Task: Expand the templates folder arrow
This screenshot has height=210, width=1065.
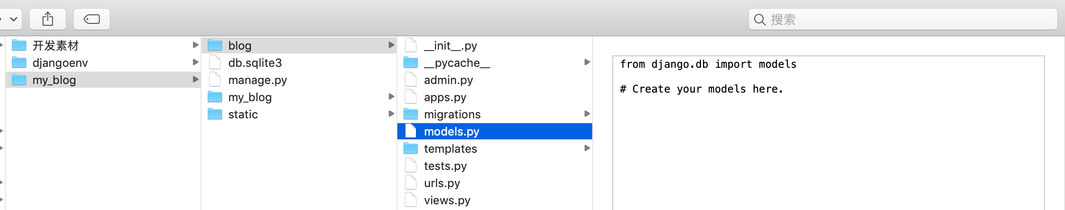Action: point(587,148)
